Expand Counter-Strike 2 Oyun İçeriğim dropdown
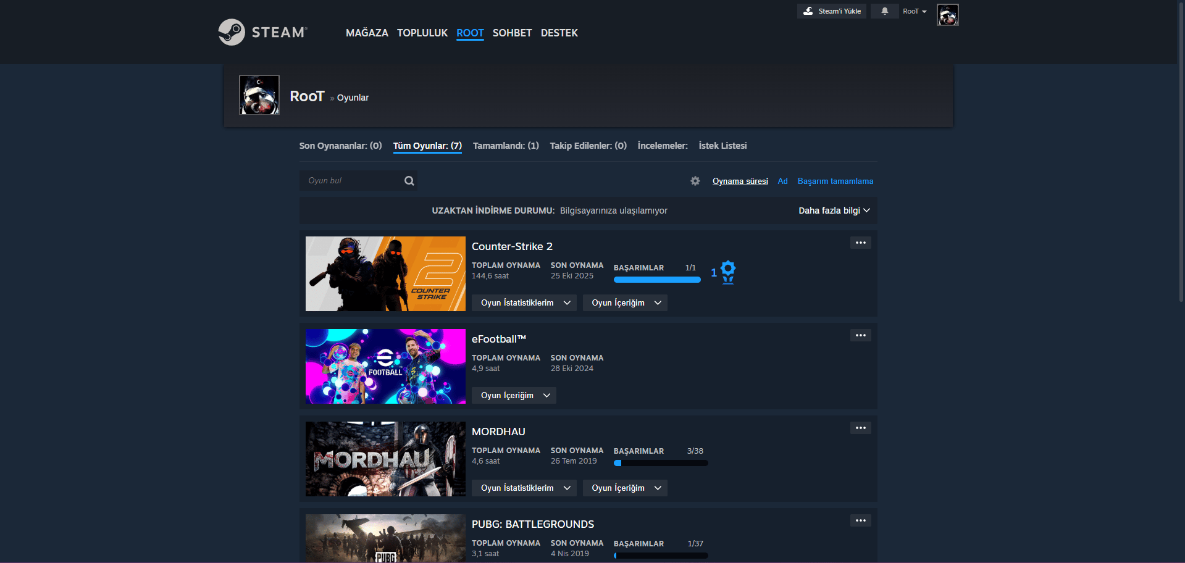Image resolution: width=1185 pixels, height=563 pixels. [x=625, y=302]
